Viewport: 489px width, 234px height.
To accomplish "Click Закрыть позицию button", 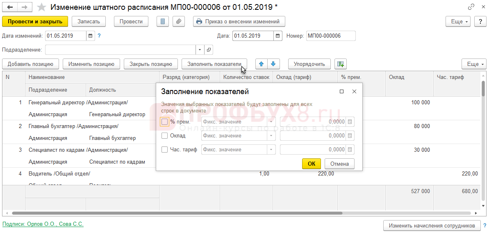I will (151, 64).
